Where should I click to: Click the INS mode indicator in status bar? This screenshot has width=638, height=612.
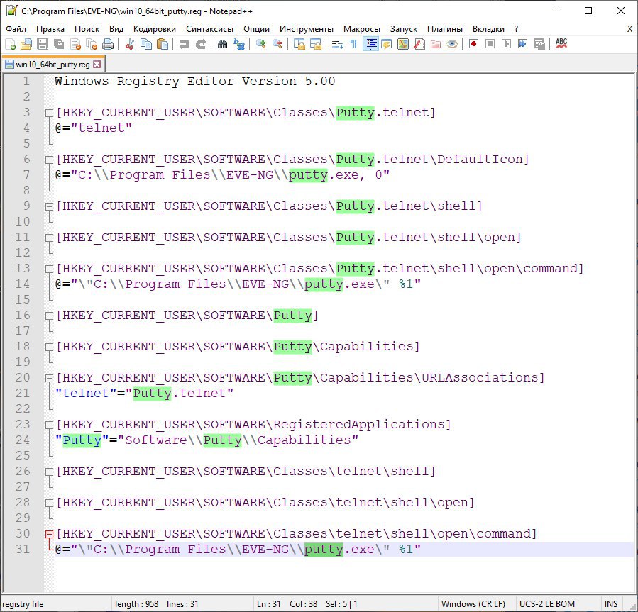coord(611,604)
